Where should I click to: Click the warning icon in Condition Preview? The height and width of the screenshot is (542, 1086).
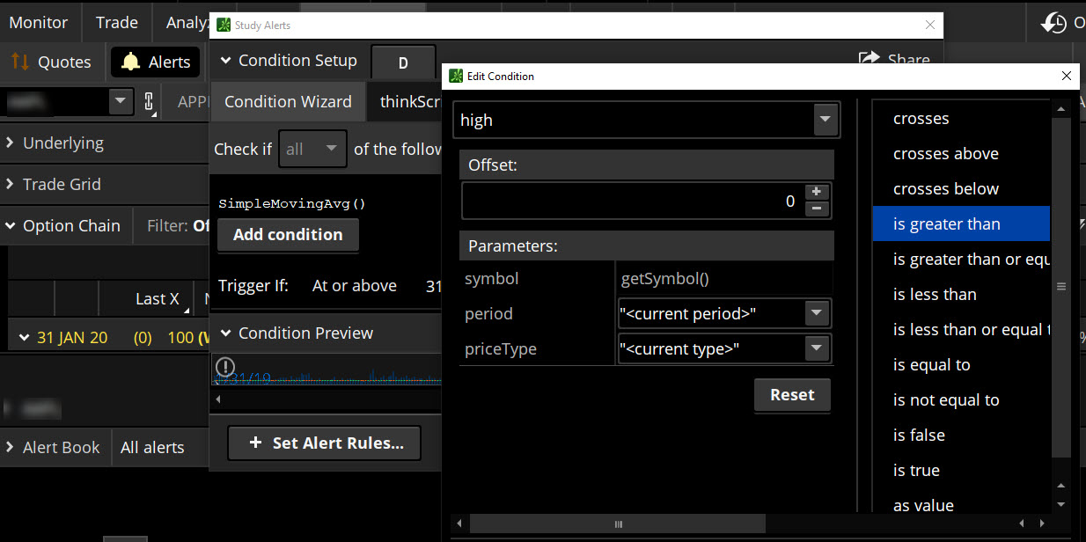coord(225,366)
